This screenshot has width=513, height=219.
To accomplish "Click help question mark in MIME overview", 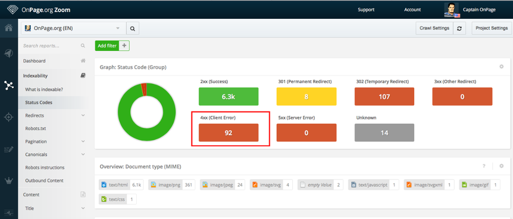I will [484, 166].
